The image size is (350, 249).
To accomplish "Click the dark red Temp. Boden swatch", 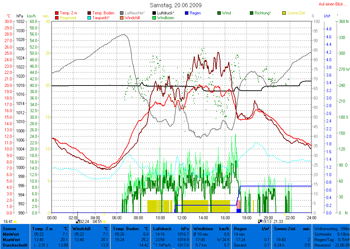I will (90, 13).
